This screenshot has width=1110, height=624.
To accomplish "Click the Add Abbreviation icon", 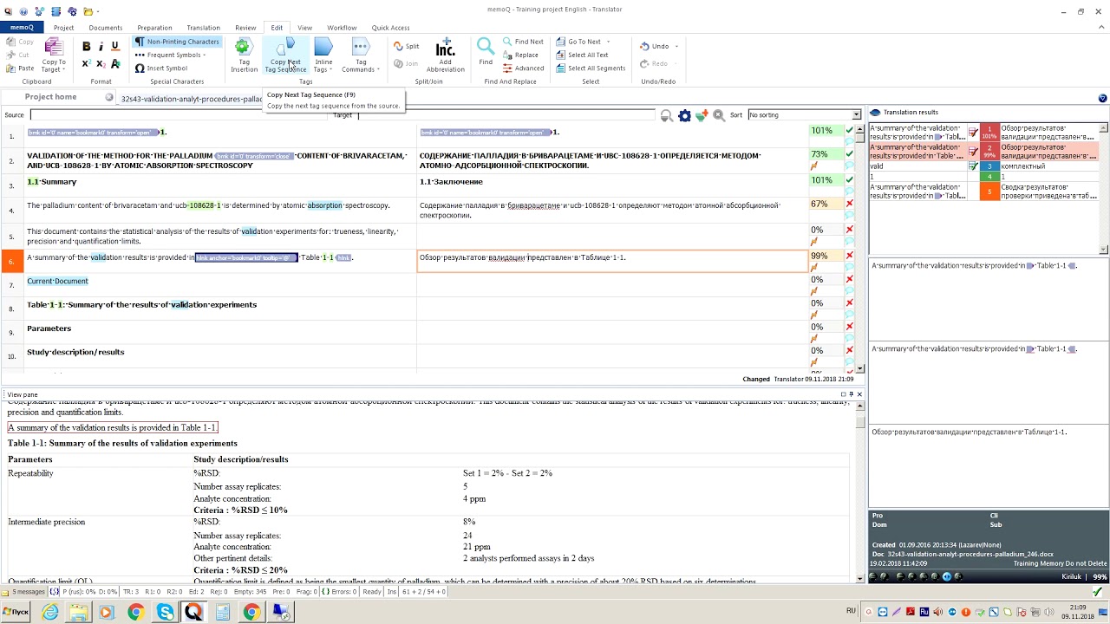I will pyautogui.click(x=445, y=47).
